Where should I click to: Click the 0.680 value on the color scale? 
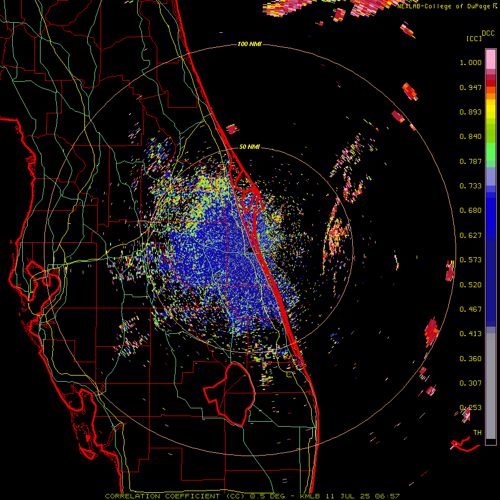tap(471, 211)
